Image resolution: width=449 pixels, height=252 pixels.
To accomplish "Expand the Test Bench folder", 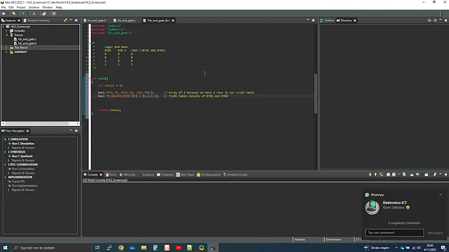I will [7, 48].
